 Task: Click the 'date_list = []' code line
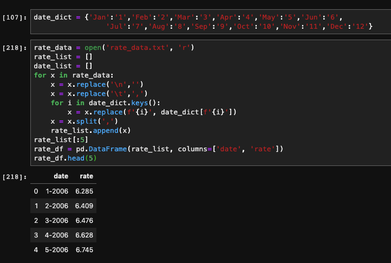click(56, 66)
